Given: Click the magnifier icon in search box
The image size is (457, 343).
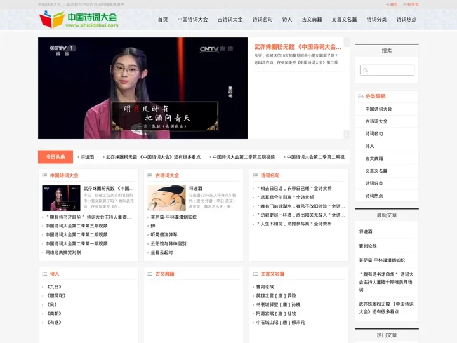Looking at the screenshot, I should point(366,70).
